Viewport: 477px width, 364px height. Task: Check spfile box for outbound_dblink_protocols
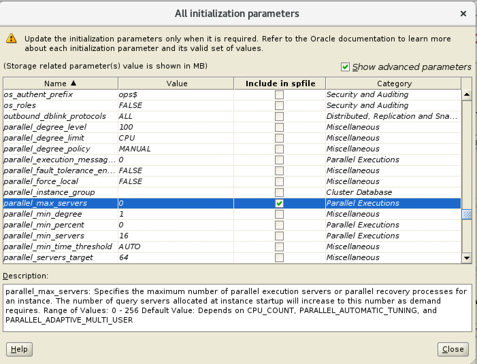pos(279,116)
